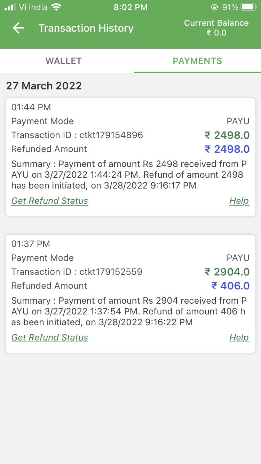
Task: Tap the battery indicator icon
Action: [248, 7]
